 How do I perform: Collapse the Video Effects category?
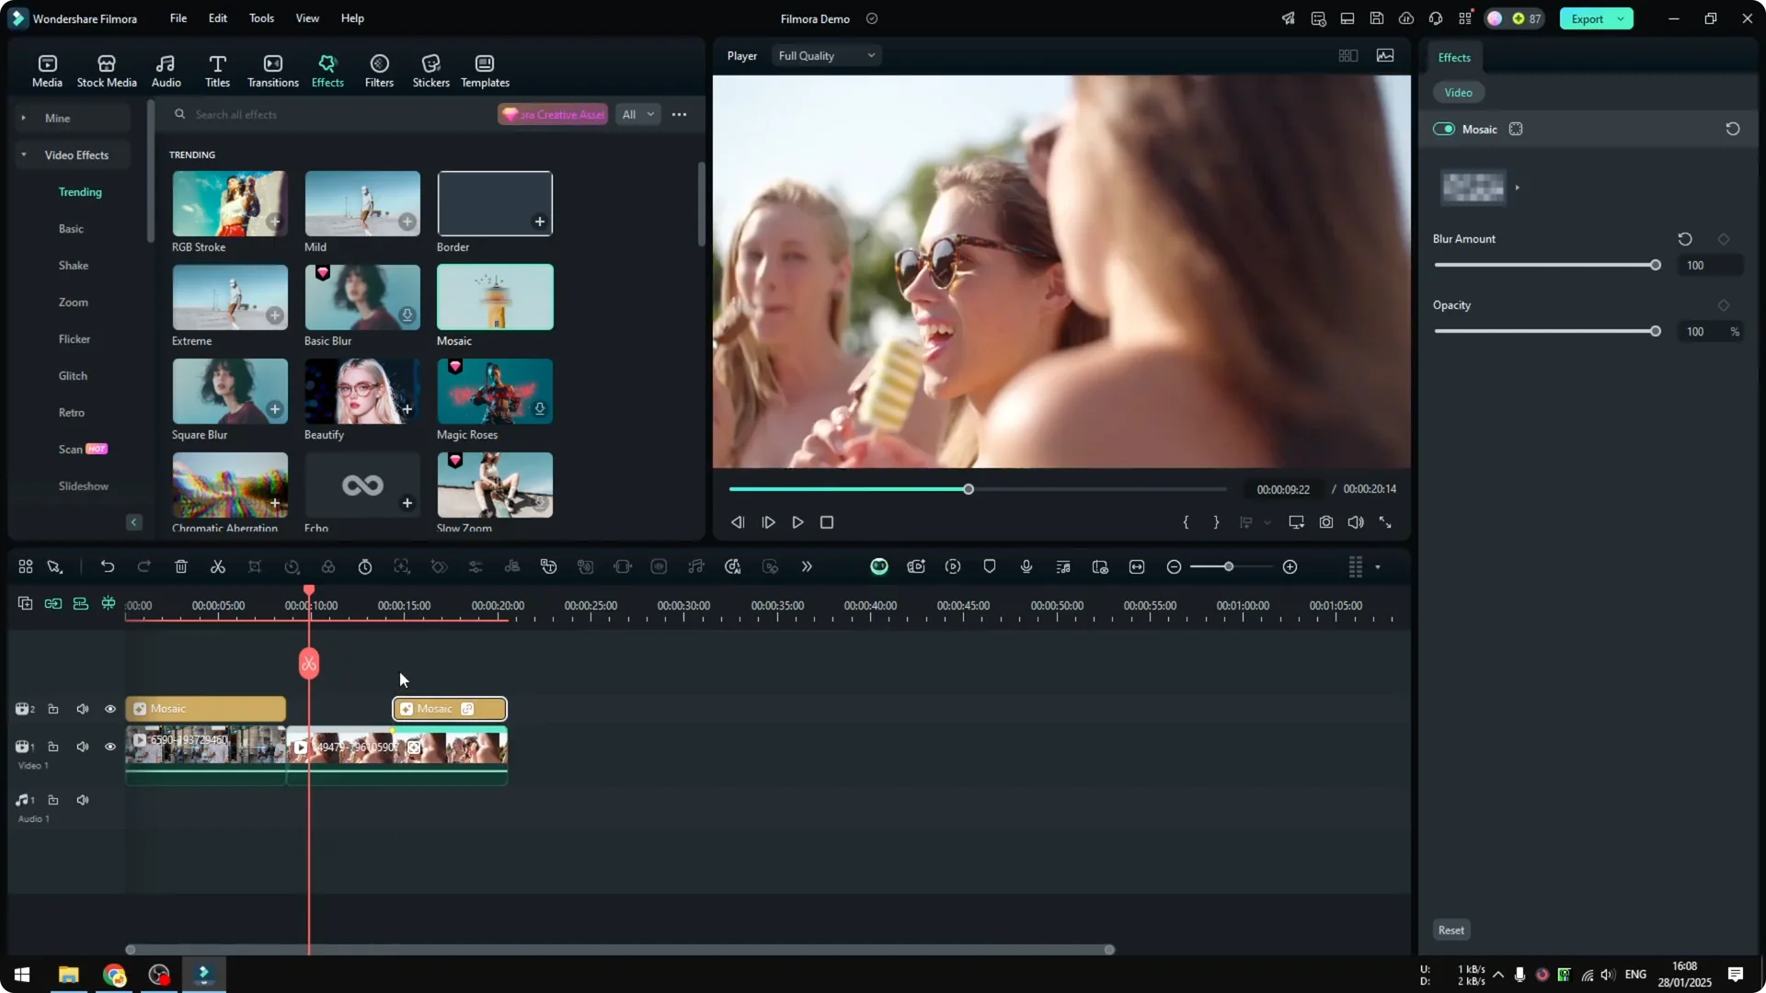23,154
